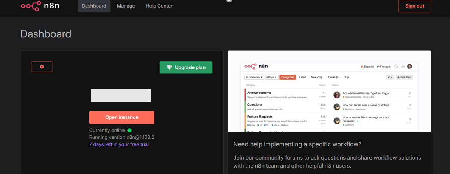Click the diamond icon on Upgrade plan
The image size is (450, 174).
click(x=169, y=67)
